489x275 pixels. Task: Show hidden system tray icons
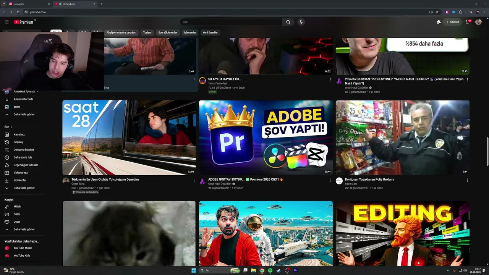(x=448, y=270)
